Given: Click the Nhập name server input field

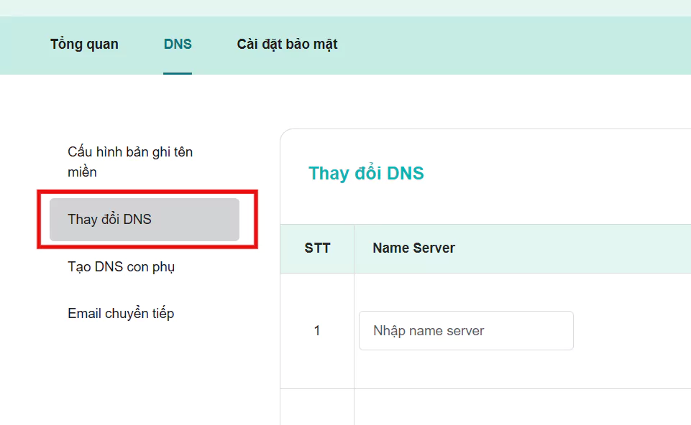Looking at the screenshot, I should [465, 330].
